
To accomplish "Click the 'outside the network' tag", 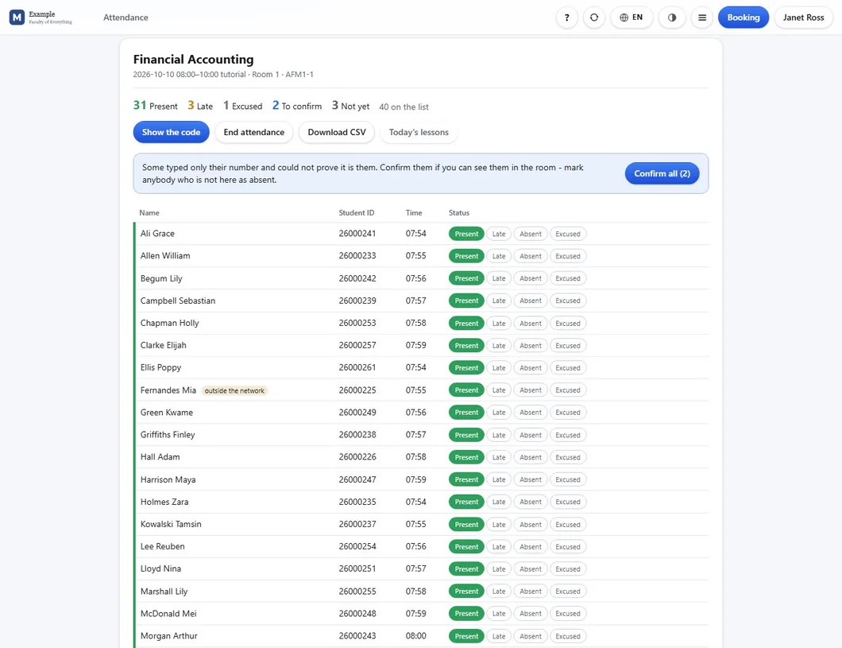I will click(x=234, y=390).
